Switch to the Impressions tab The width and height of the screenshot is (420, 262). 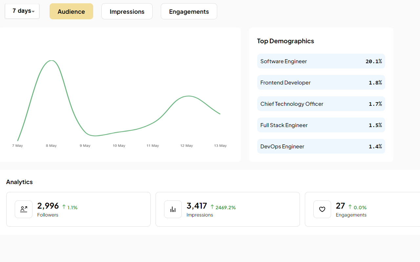tap(127, 11)
